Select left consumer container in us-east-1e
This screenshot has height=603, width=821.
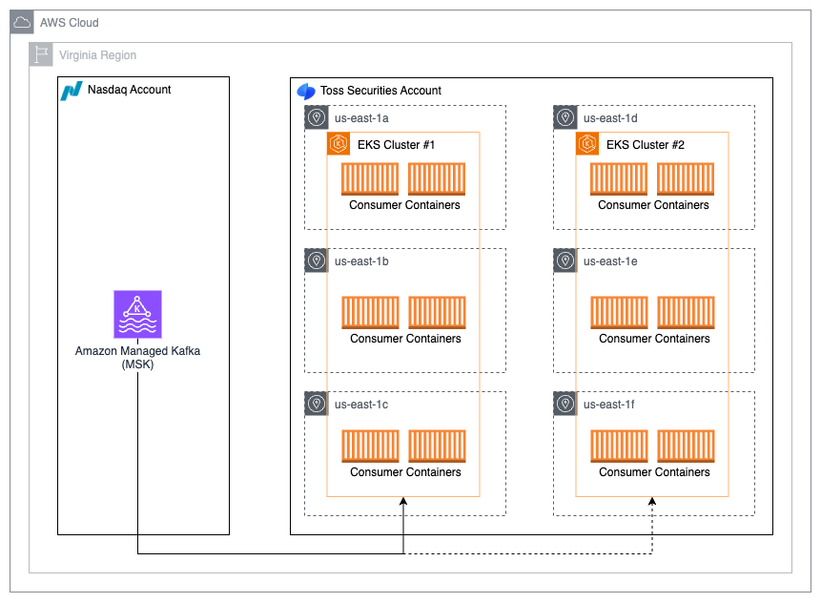[620, 312]
